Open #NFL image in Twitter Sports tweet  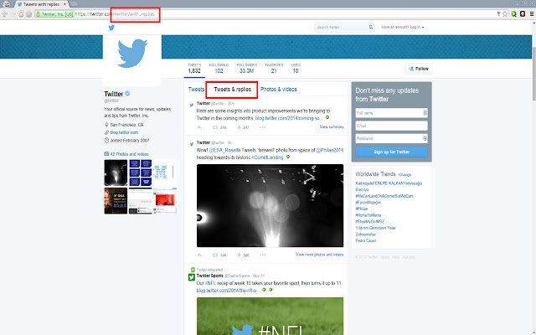coord(270,317)
